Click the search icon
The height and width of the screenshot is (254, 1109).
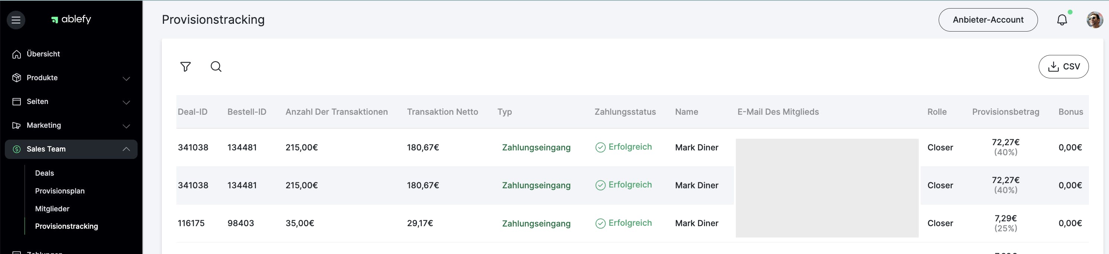point(216,66)
